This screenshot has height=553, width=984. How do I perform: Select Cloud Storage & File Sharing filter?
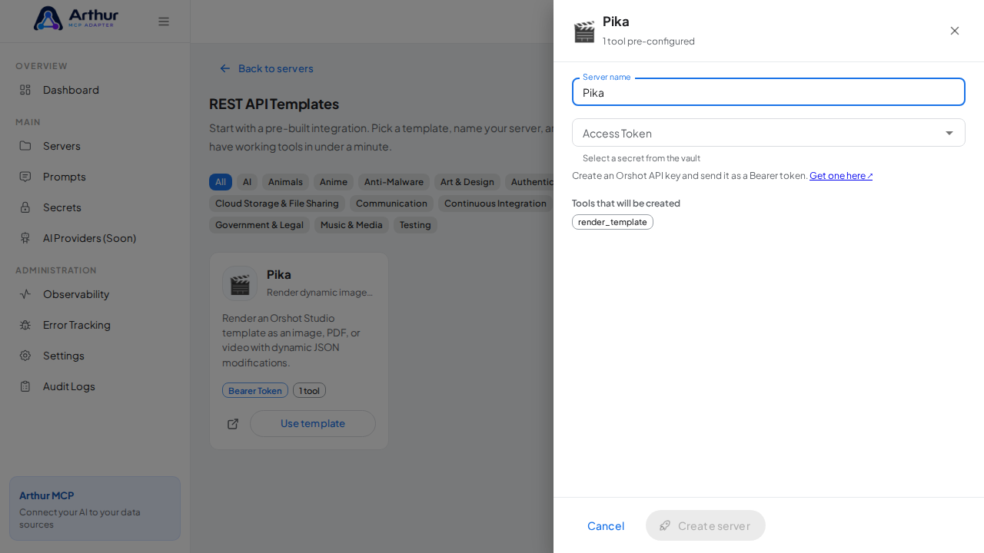[277, 204]
